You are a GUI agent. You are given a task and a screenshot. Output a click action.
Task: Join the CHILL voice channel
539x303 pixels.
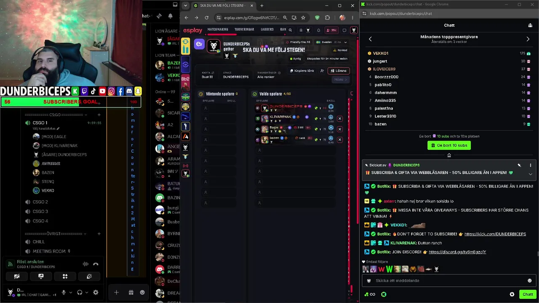point(38,242)
